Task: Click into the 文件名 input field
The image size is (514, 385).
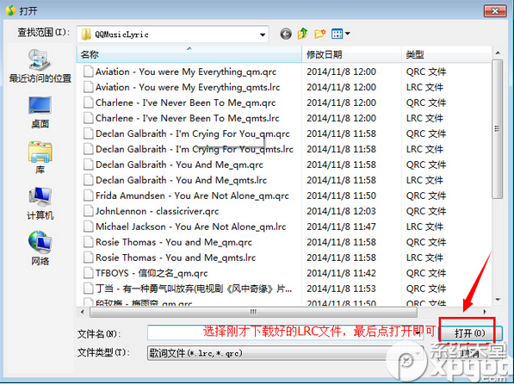Action: pos(285,333)
